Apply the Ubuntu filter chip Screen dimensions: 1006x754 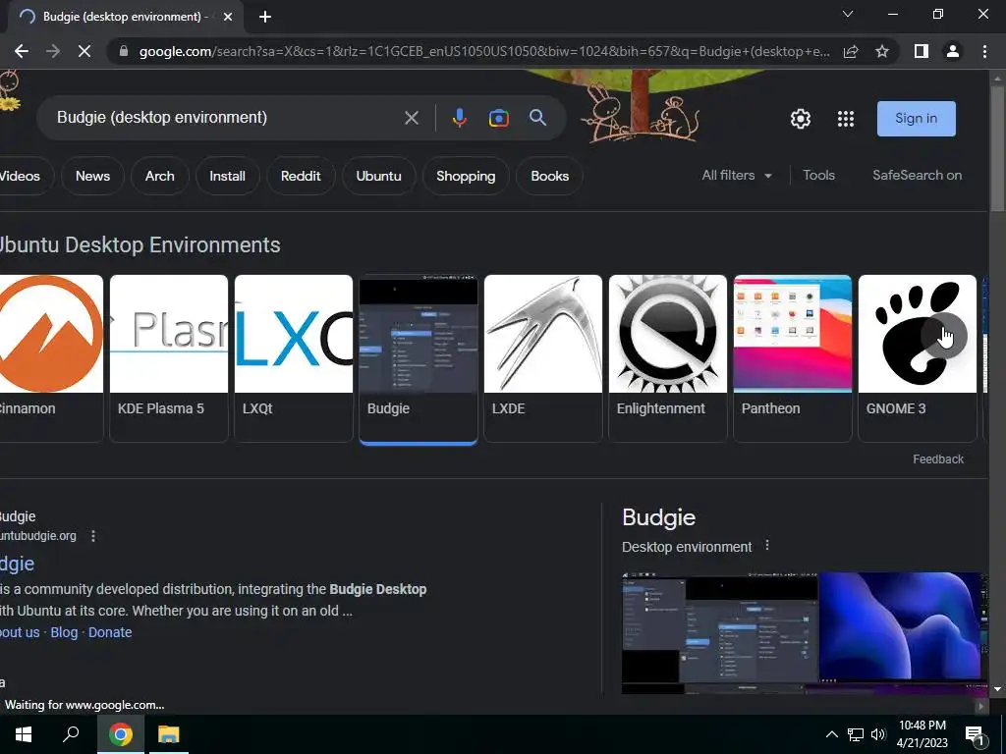[378, 176]
